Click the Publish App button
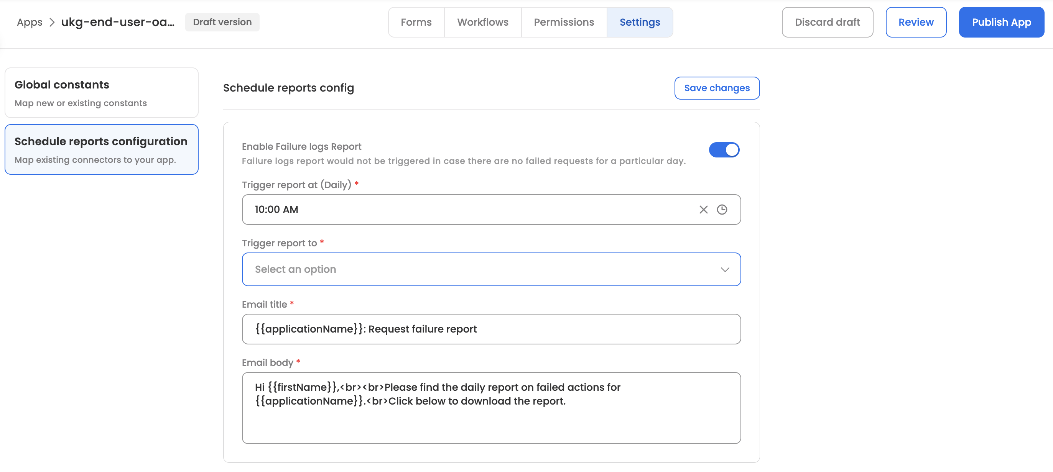1053x472 pixels. point(1001,22)
